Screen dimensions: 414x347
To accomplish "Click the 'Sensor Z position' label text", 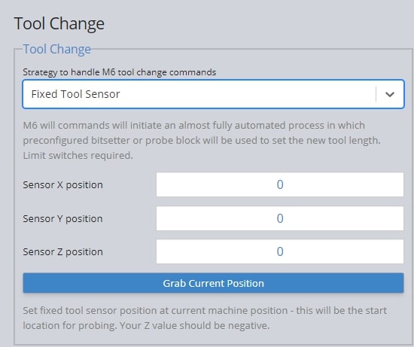I will coord(62,252).
